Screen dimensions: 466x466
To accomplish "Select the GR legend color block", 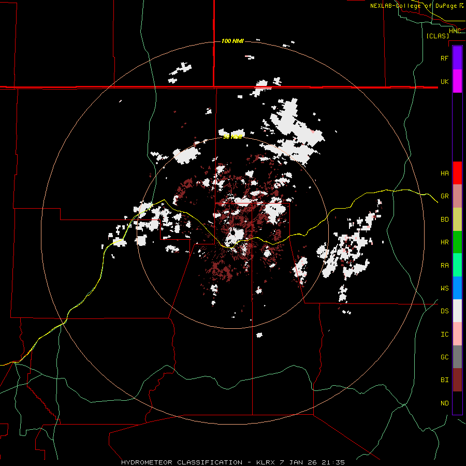I will point(457,196).
